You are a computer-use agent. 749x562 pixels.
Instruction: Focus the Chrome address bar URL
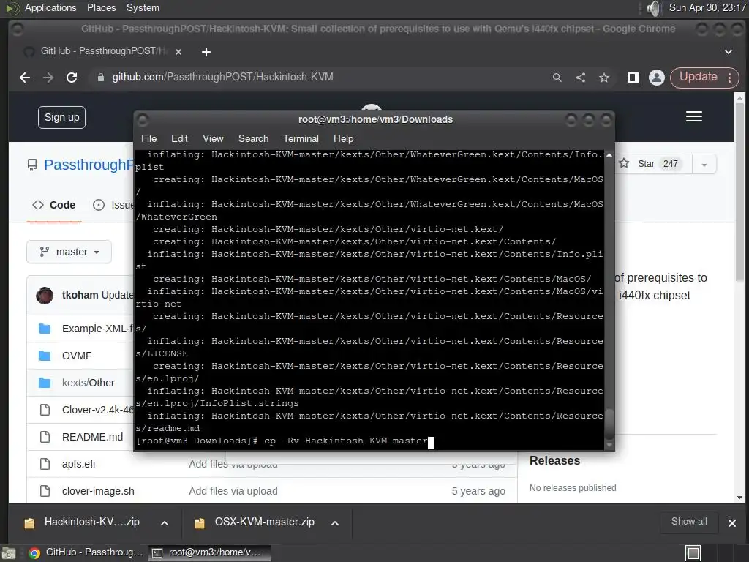(x=222, y=78)
